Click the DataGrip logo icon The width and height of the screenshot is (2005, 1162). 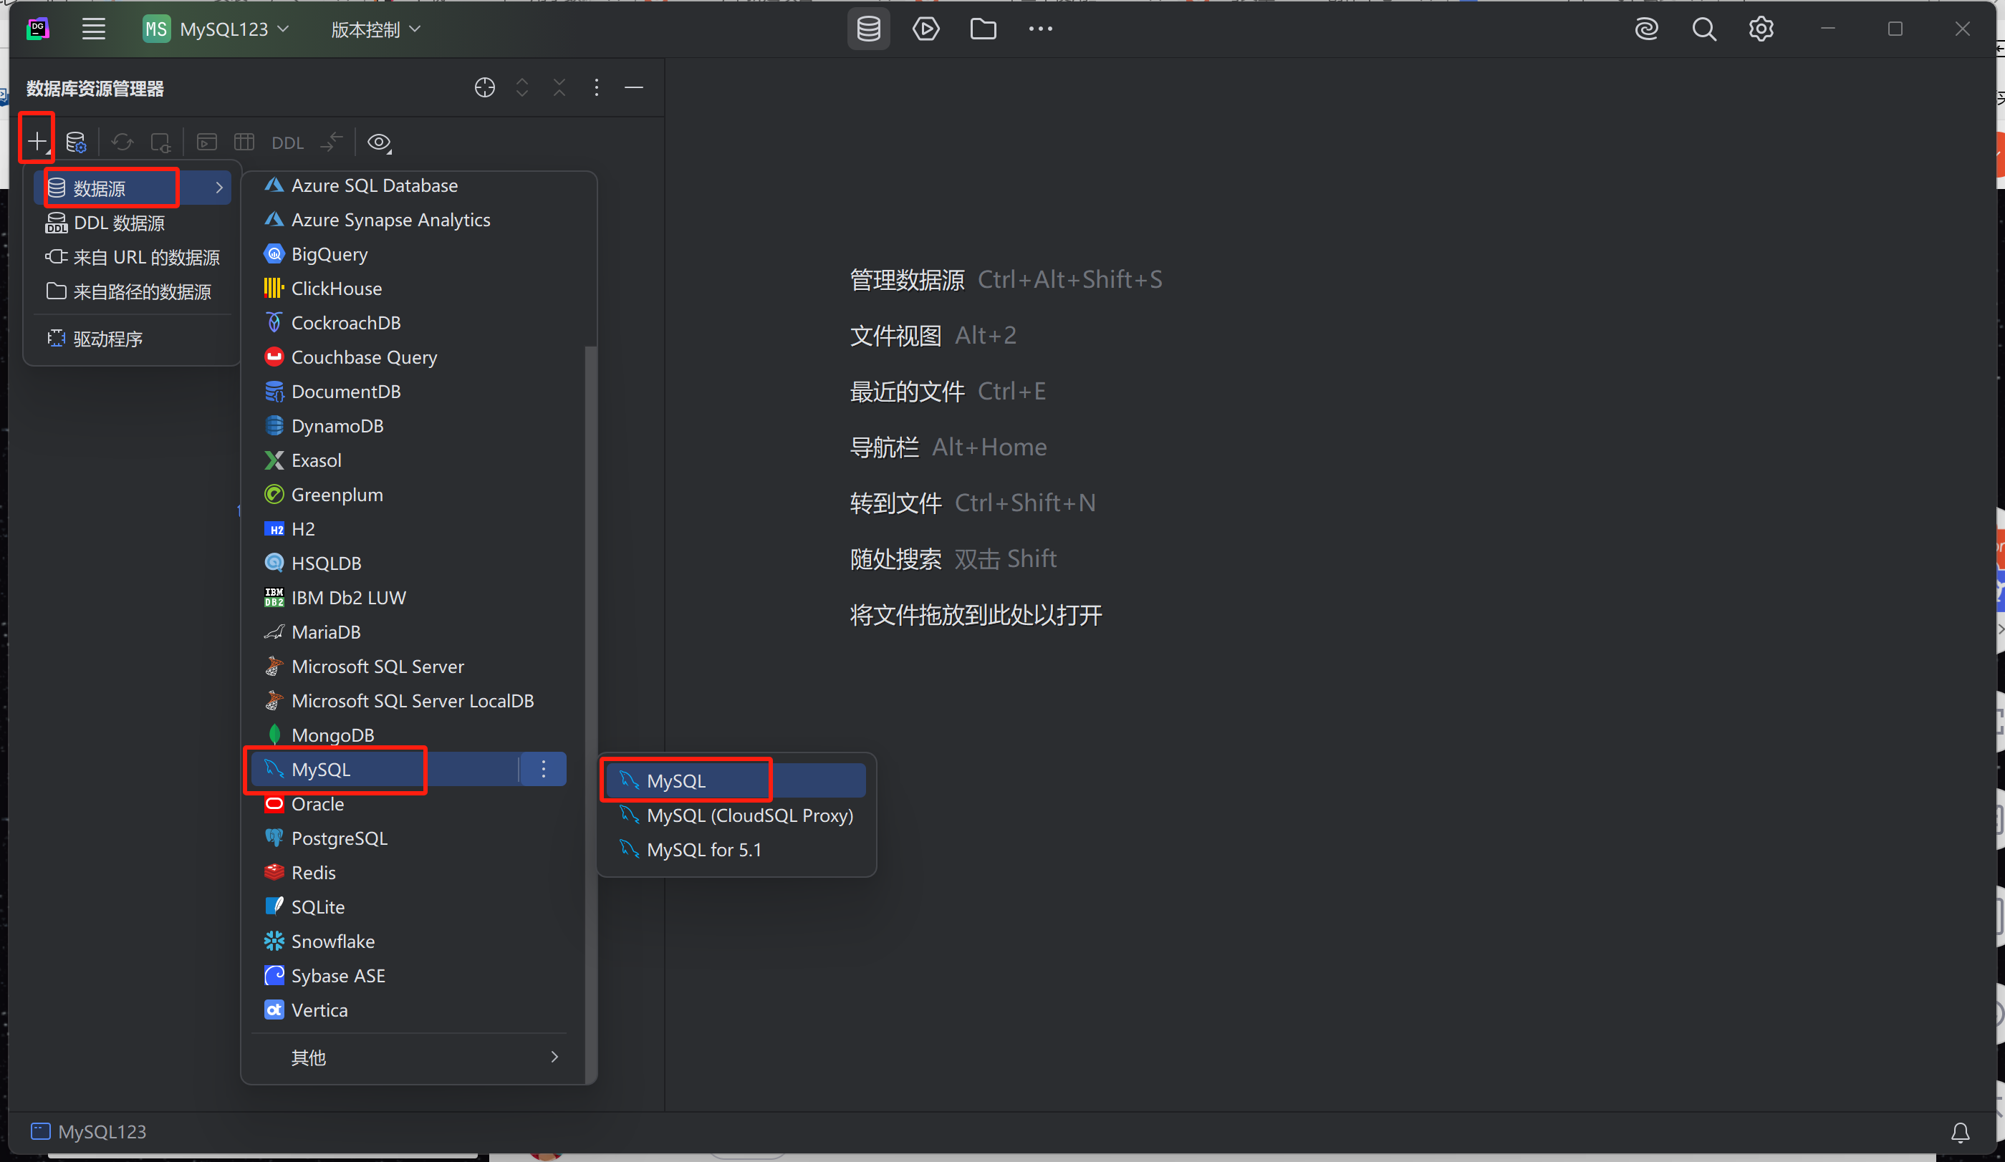pos(37,29)
